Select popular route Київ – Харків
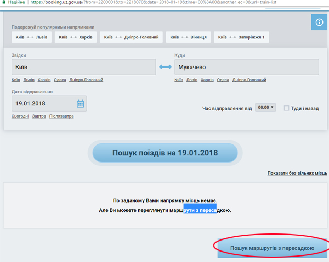The width and height of the screenshot is (329, 262). pyautogui.click(x=76, y=37)
